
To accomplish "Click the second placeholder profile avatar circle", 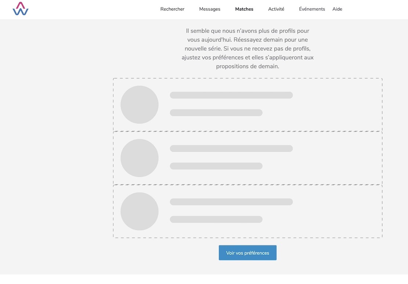I will [140, 158].
